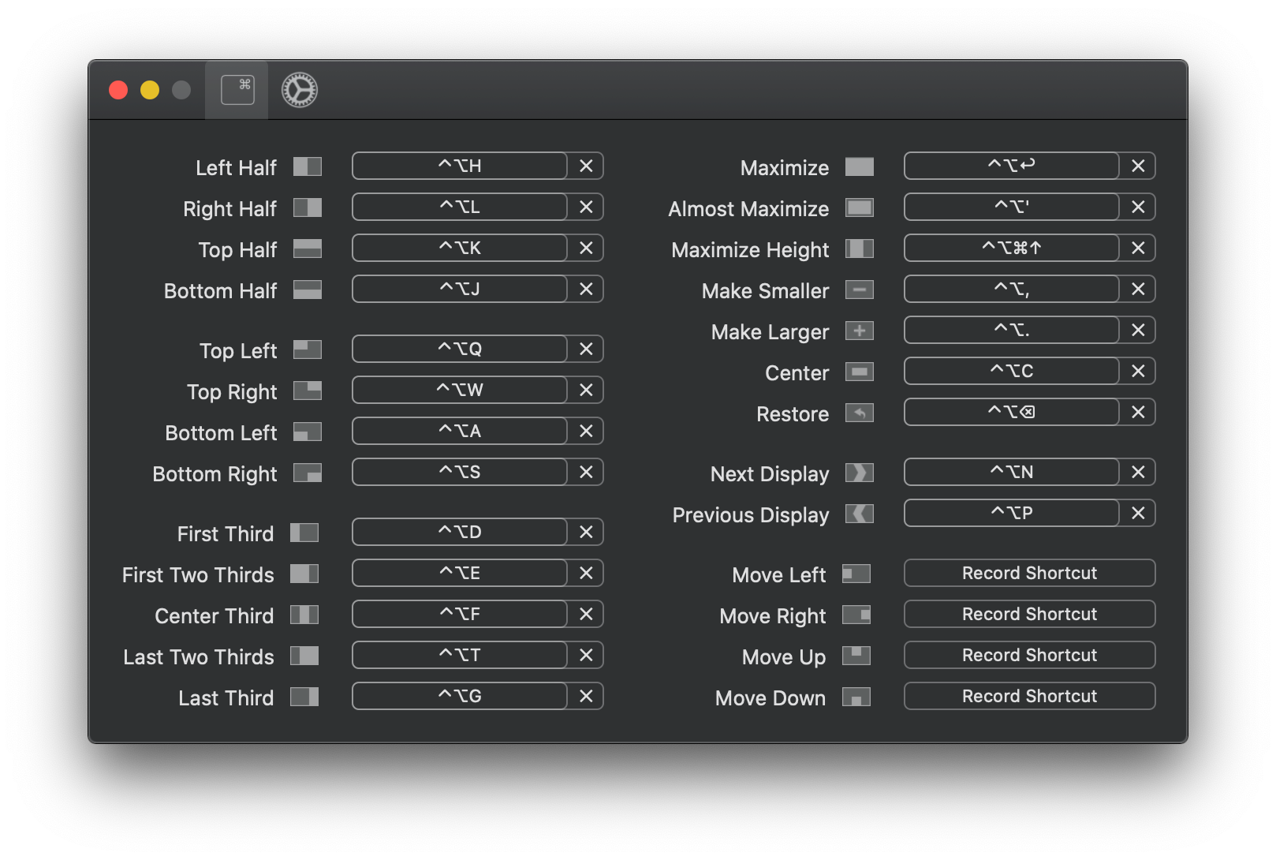The image size is (1276, 860).
Task: Click the Top Left position icon
Action: click(308, 350)
